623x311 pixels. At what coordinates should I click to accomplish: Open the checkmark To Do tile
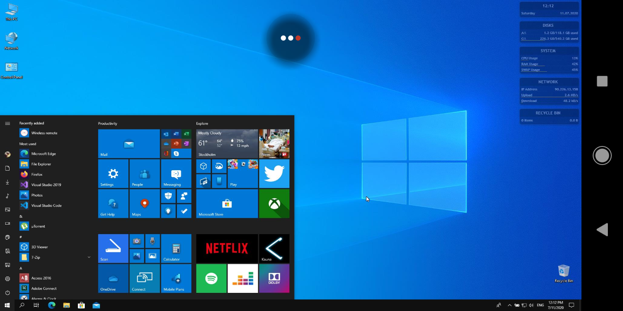184,211
